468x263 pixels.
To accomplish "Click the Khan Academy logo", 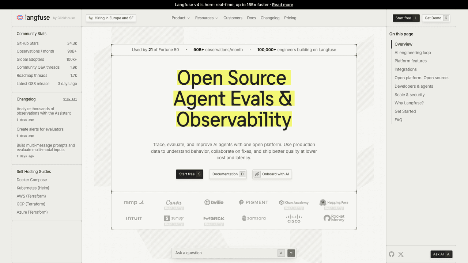I will click(x=294, y=202).
